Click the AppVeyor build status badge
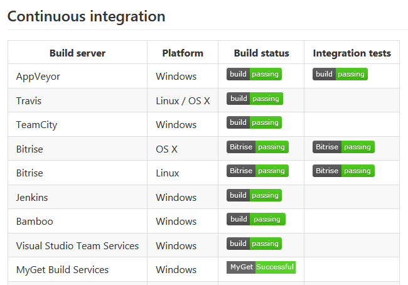408x285 pixels. (254, 74)
